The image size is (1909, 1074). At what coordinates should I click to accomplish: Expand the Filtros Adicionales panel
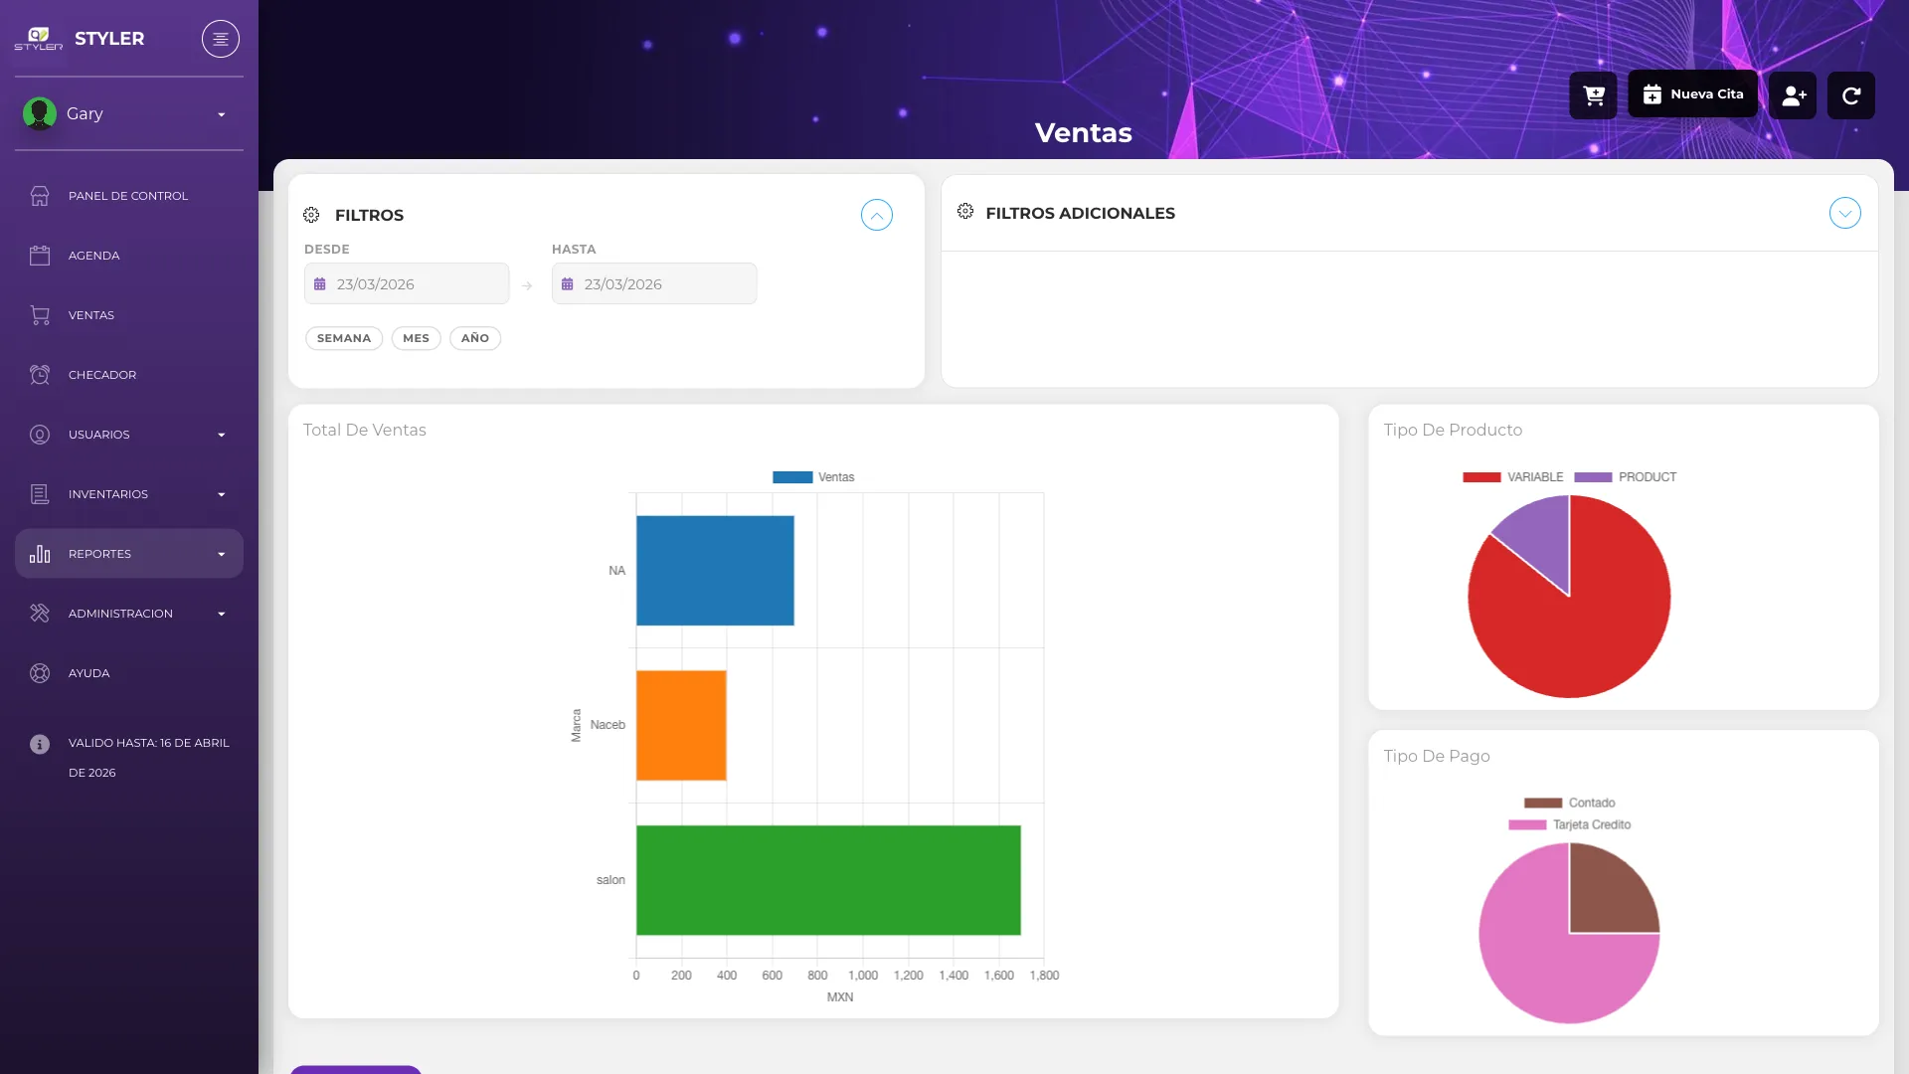coord(1845,213)
